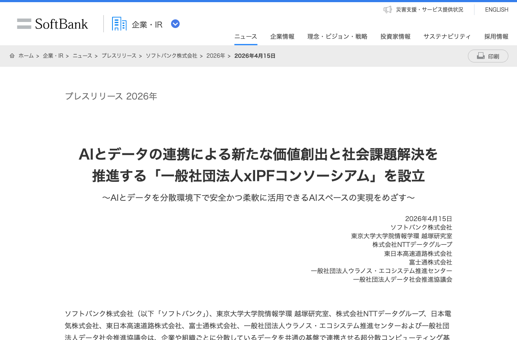
Task: Open プレスリリース from the breadcrumb
Action: tap(119, 56)
